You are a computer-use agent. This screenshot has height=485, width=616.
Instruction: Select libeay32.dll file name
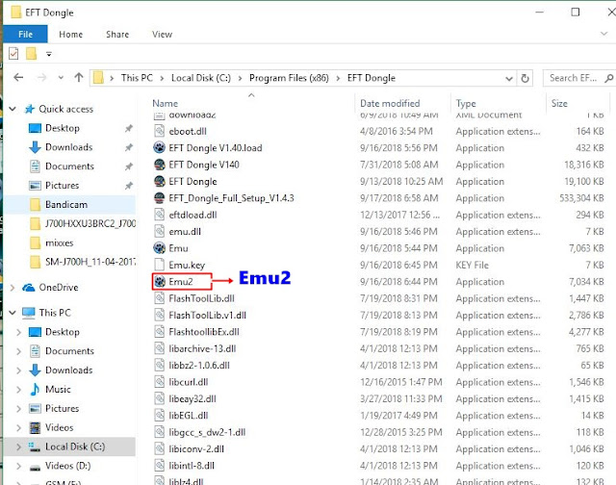(192, 399)
